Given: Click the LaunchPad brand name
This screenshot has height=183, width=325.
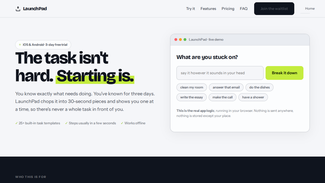Looking at the screenshot, I should [35, 9].
